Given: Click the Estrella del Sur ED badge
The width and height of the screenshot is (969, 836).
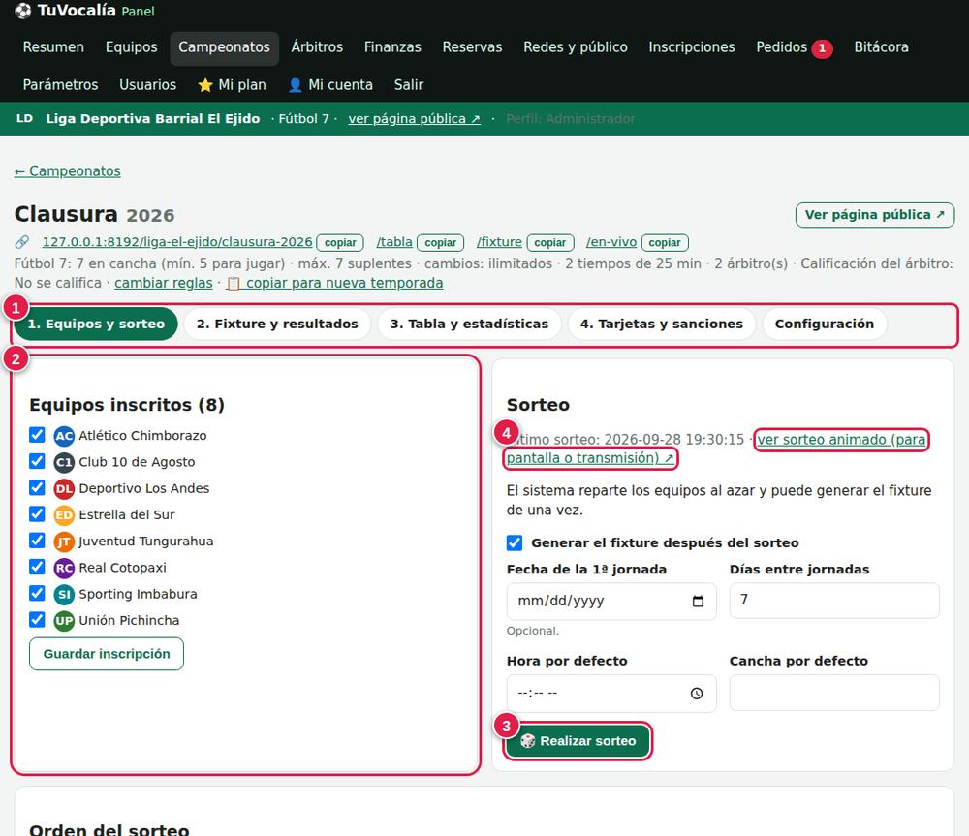Looking at the screenshot, I should pyautogui.click(x=64, y=515).
